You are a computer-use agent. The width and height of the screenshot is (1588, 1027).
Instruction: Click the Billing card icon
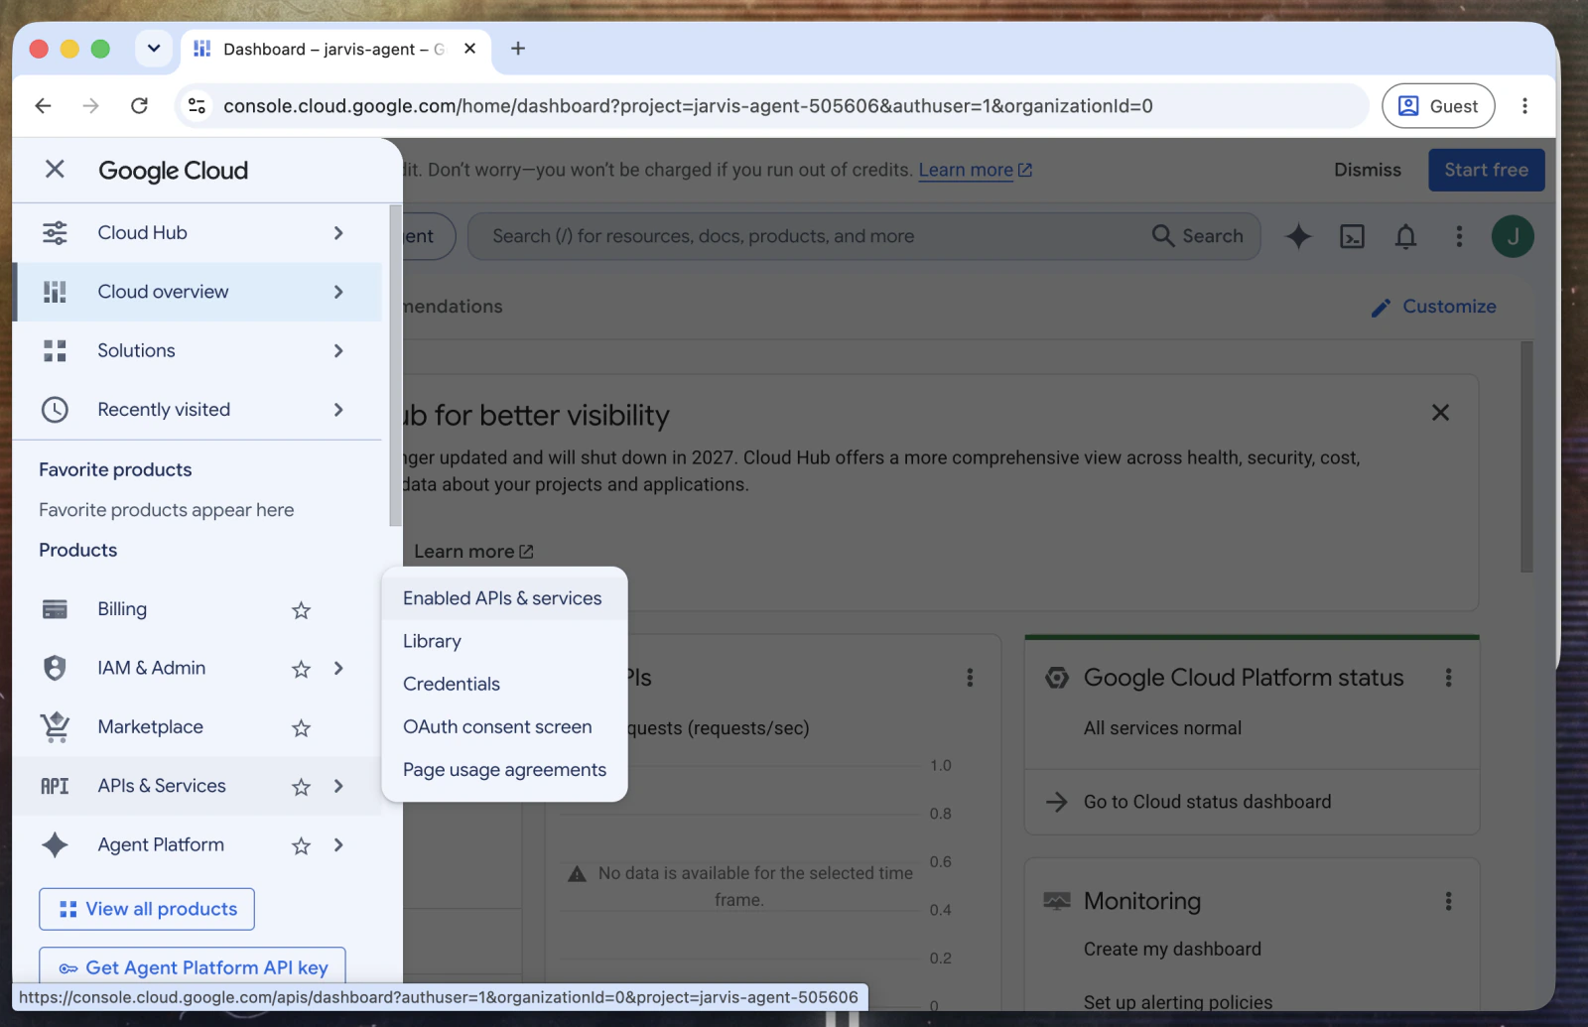pos(55,609)
